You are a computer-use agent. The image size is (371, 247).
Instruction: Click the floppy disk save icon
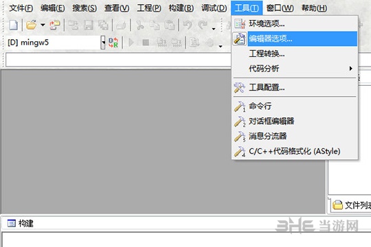click(89, 25)
